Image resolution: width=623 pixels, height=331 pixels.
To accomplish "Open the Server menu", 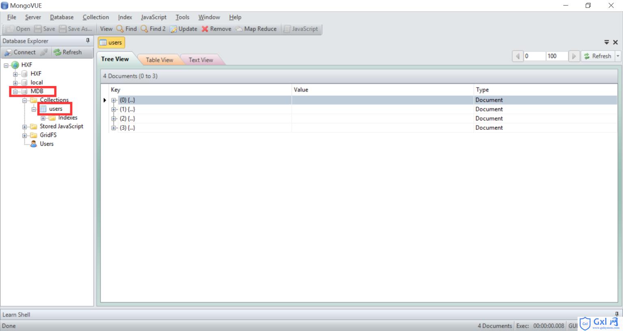I will click(x=33, y=17).
